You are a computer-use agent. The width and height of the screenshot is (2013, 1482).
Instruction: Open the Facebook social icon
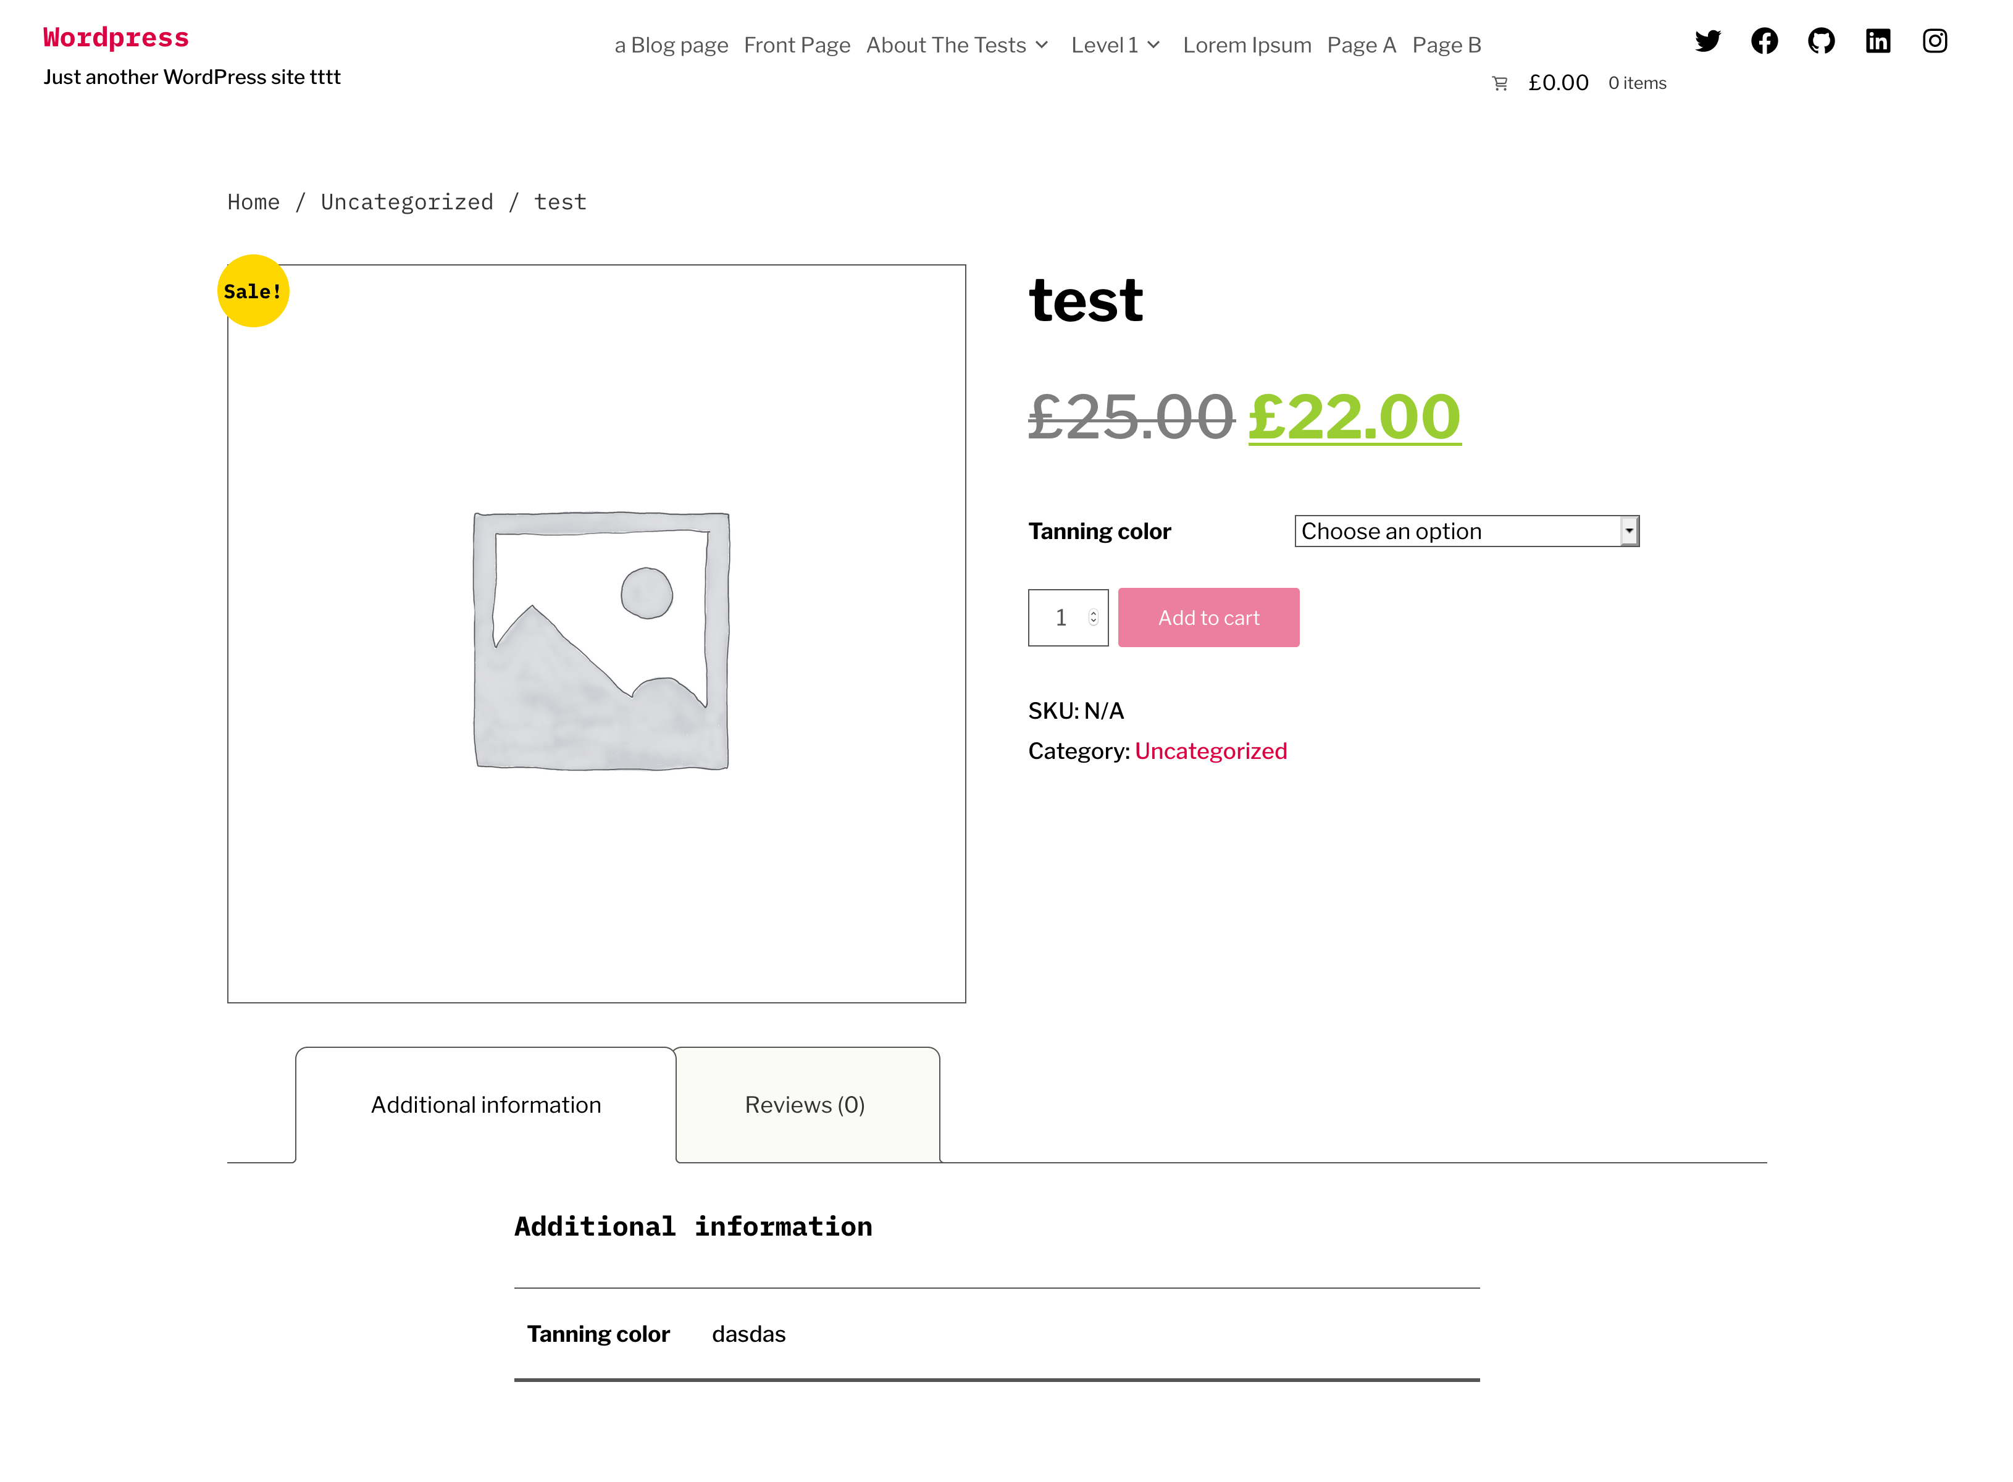(1765, 41)
